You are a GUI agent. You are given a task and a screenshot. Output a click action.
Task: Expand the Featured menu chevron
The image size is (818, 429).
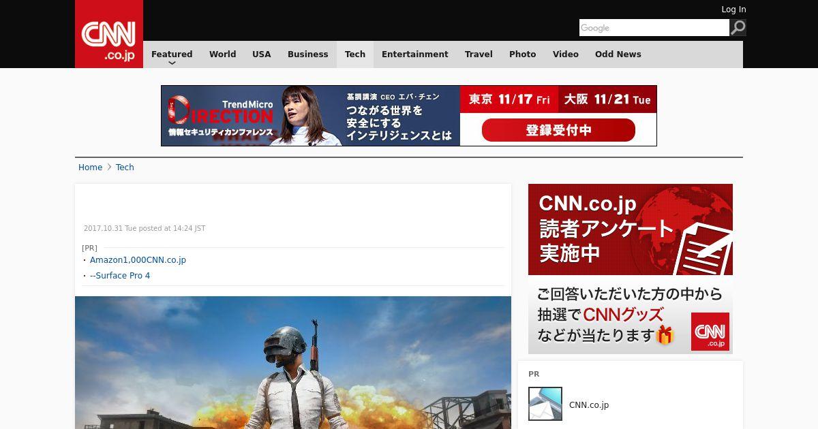[x=172, y=63]
